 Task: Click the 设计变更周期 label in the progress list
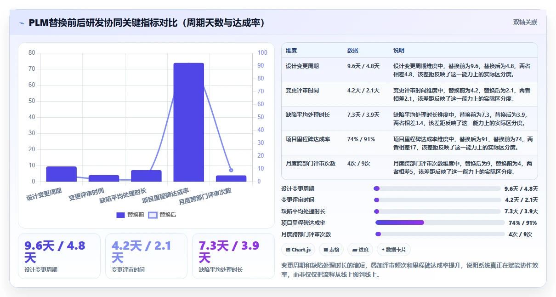click(298, 188)
